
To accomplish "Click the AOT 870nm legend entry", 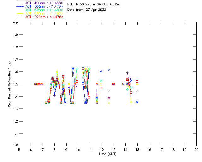I will (x=40, y=13).
